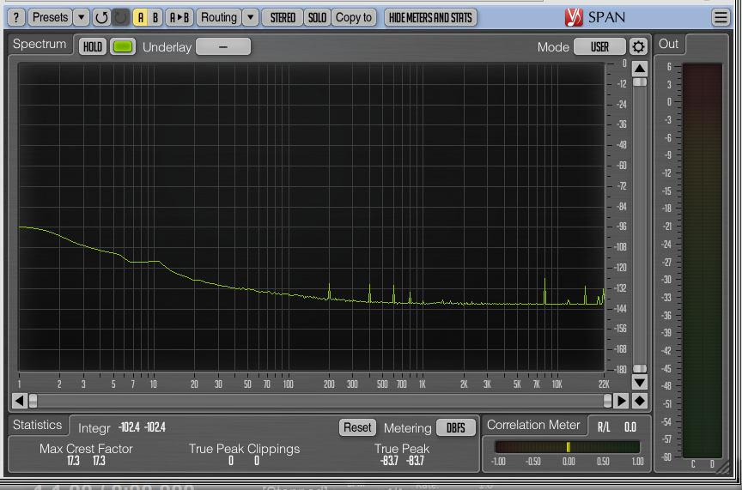Reset the statistics

(357, 427)
